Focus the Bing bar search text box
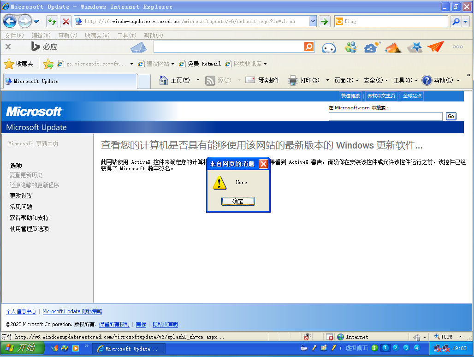This screenshot has height=357, width=474. point(229,47)
